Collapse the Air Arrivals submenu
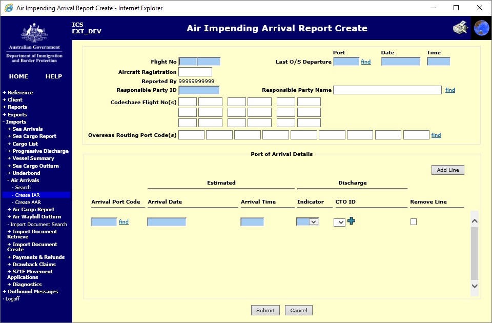The image size is (492, 323). coord(24,180)
